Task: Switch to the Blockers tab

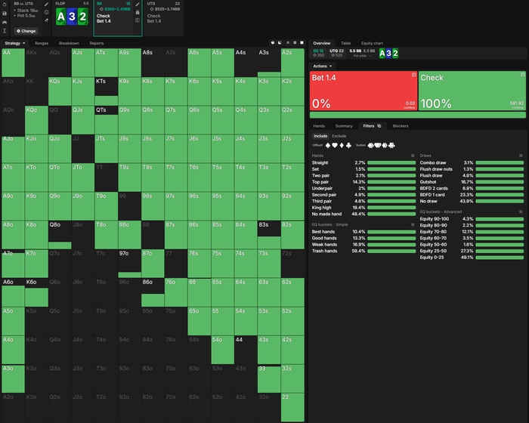Action: pos(401,126)
